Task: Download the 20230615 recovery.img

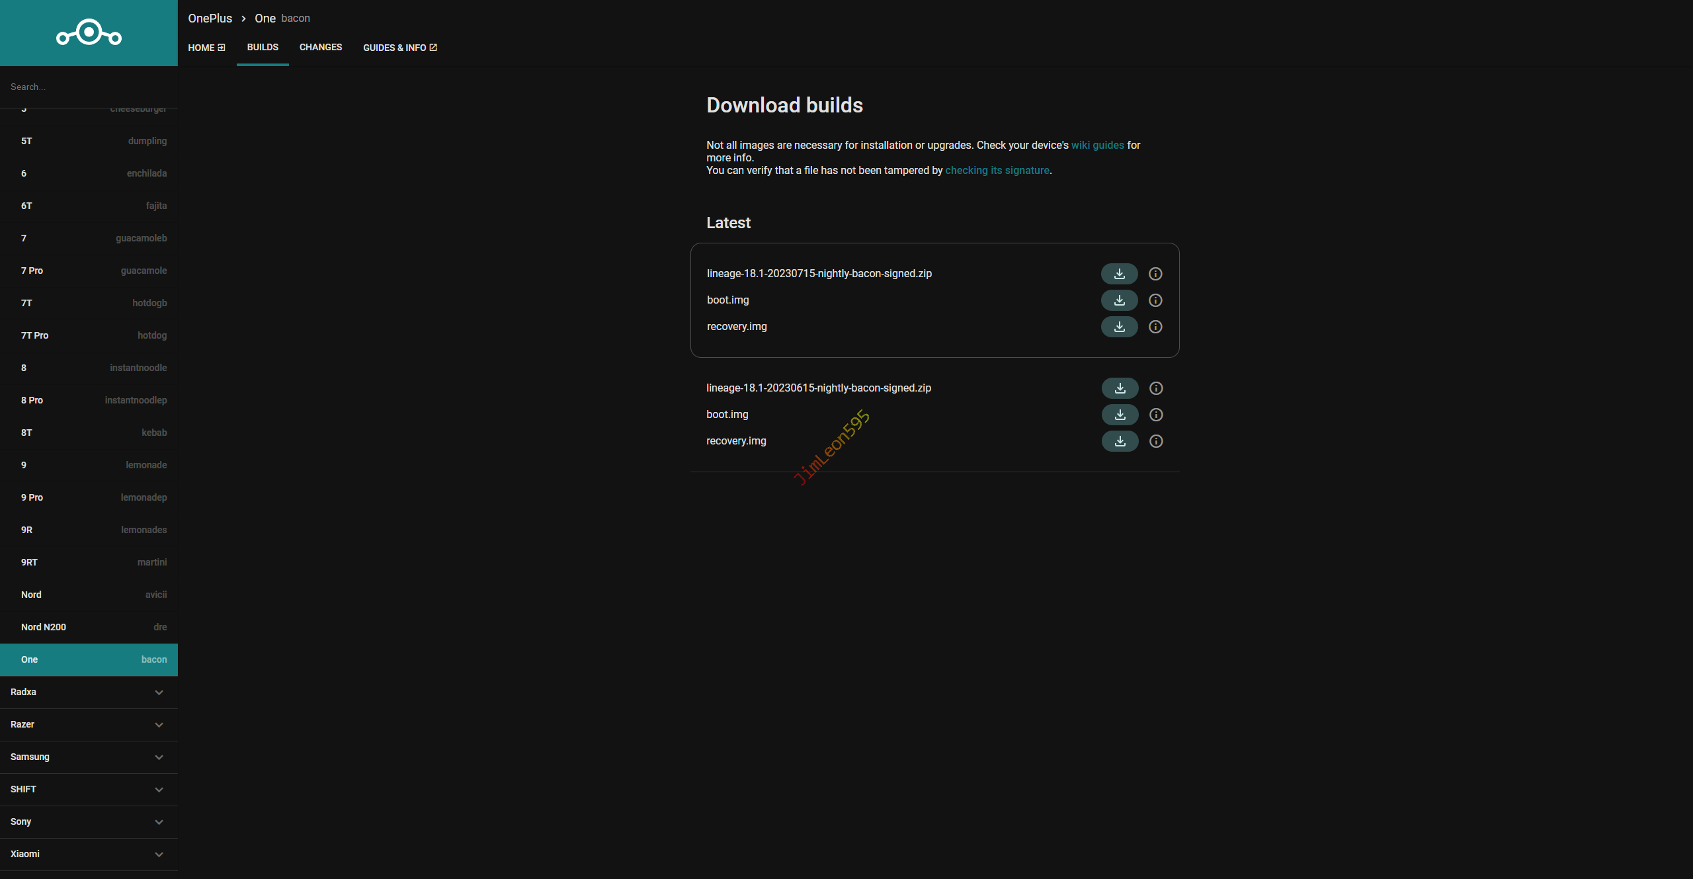Action: point(1120,441)
